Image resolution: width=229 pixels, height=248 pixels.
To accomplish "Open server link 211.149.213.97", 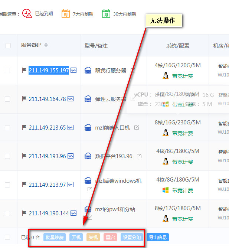I will (47, 185).
